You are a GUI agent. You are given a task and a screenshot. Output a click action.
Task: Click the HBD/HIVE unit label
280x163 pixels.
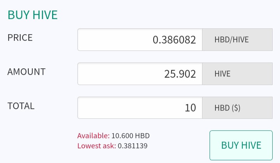click(x=232, y=40)
